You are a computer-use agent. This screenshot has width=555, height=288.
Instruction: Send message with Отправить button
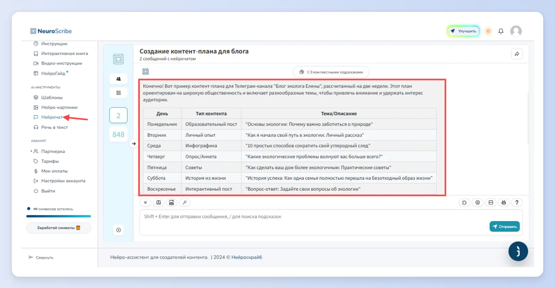pyautogui.click(x=505, y=227)
